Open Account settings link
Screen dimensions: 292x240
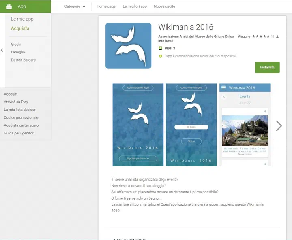pos(11,94)
